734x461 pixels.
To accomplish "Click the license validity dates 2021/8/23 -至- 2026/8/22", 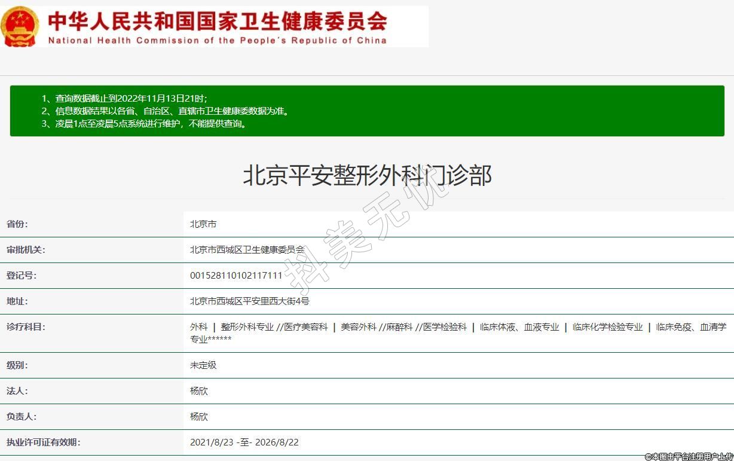I will click(244, 442).
